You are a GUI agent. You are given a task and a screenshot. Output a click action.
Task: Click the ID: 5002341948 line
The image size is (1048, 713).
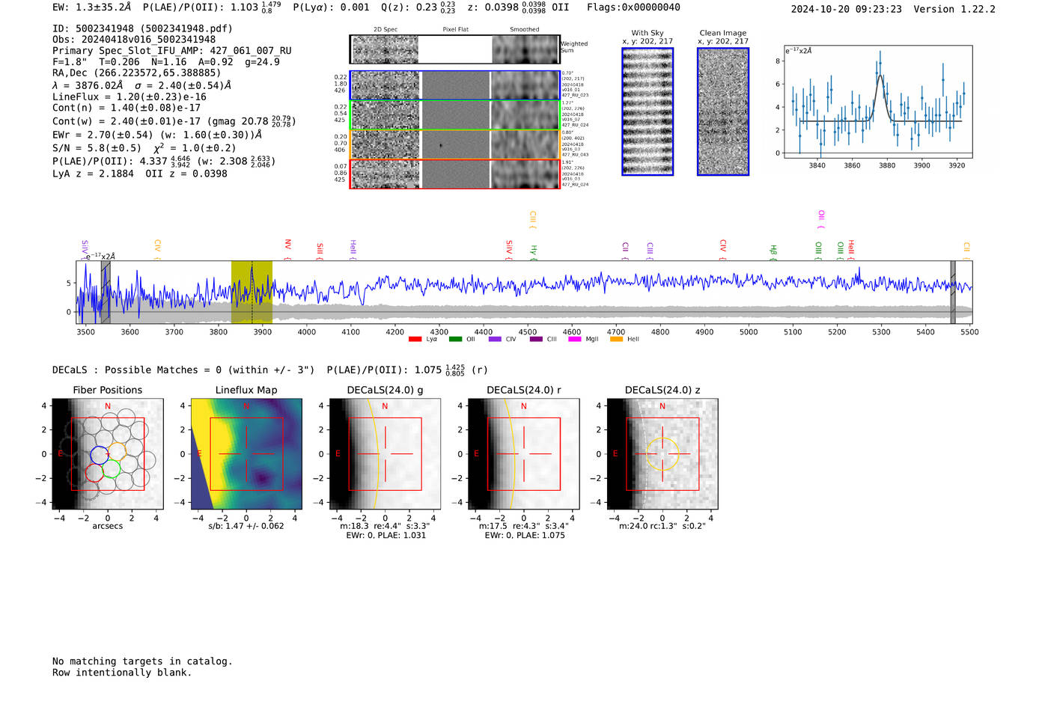point(142,28)
